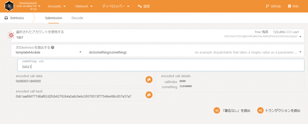Expand the ディベロッパー dropdown menu

[116, 6]
